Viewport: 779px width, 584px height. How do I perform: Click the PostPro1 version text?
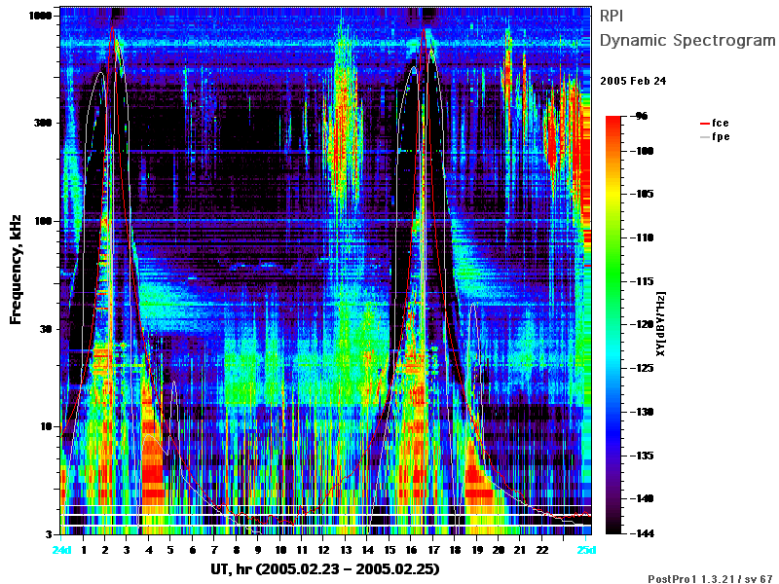point(711,578)
